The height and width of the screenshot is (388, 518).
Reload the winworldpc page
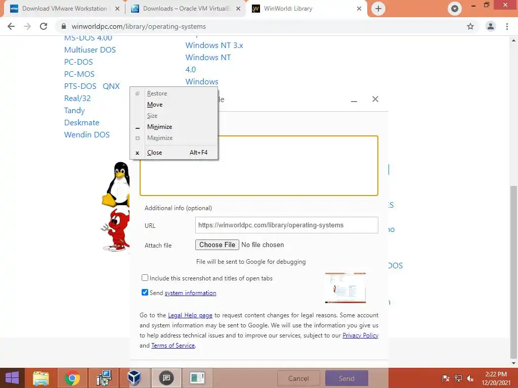[44, 26]
